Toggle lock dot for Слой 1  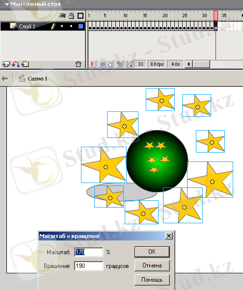(71, 26)
